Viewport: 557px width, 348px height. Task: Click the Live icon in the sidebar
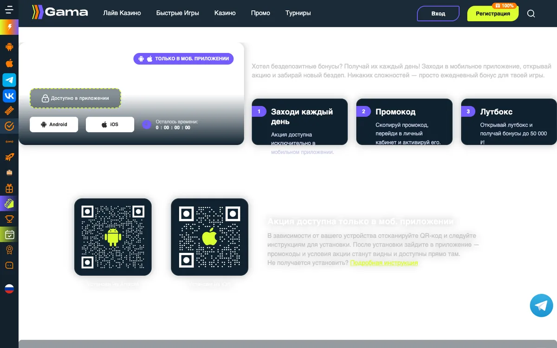(x=9, y=141)
